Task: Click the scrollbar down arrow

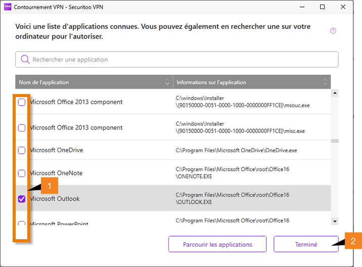Action: [335, 221]
